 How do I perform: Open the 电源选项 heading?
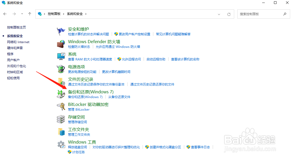click(77, 67)
